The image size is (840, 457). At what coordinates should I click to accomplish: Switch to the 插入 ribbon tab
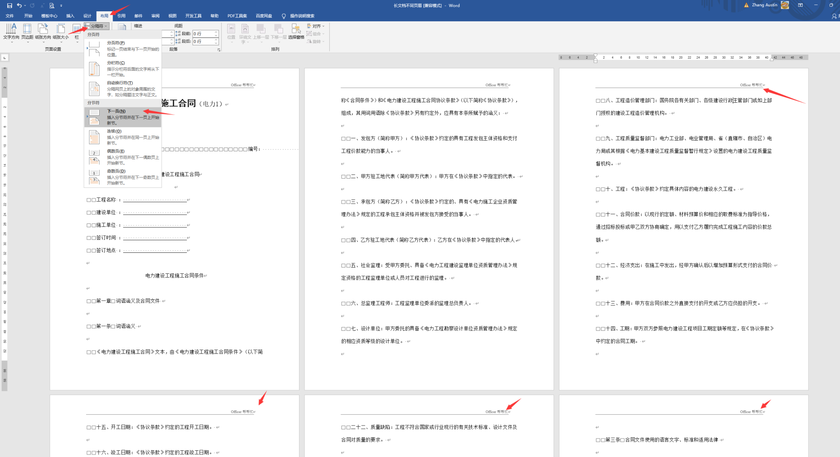(x=70, y=16)
